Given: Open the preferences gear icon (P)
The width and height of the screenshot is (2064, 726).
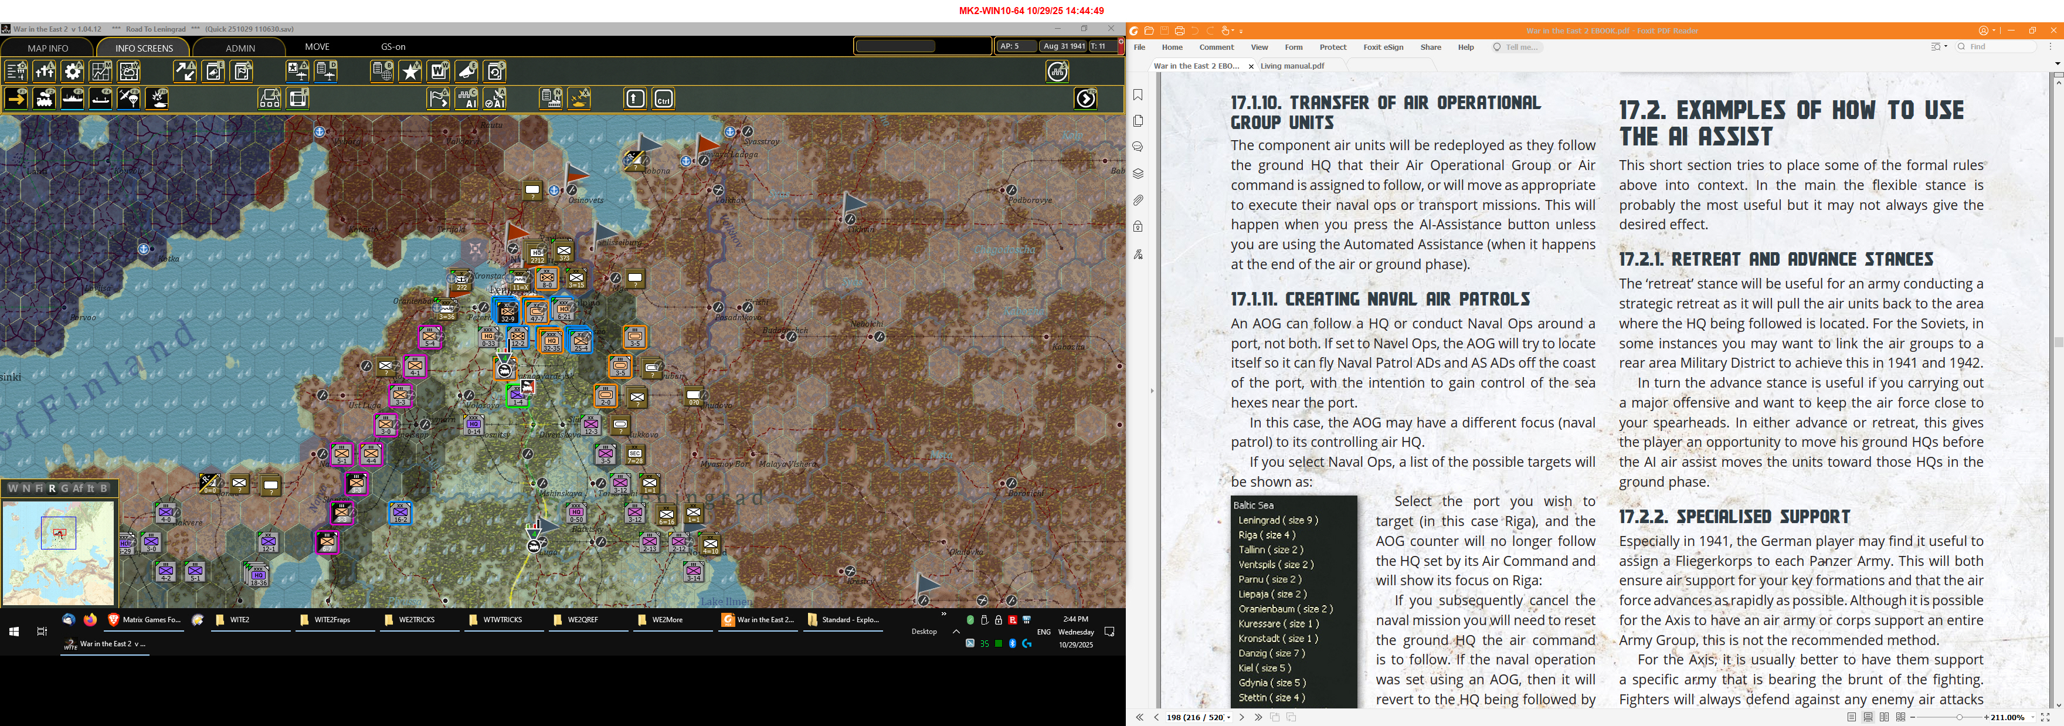Looking at the screenshot, I should 73,72.
